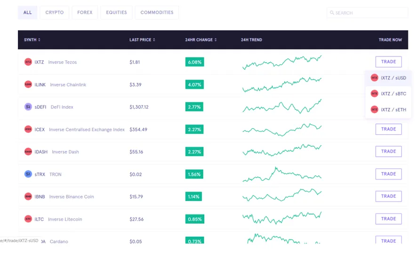Click TRADE button for TRON row
The image size is (417, 260).
[389, 174]
